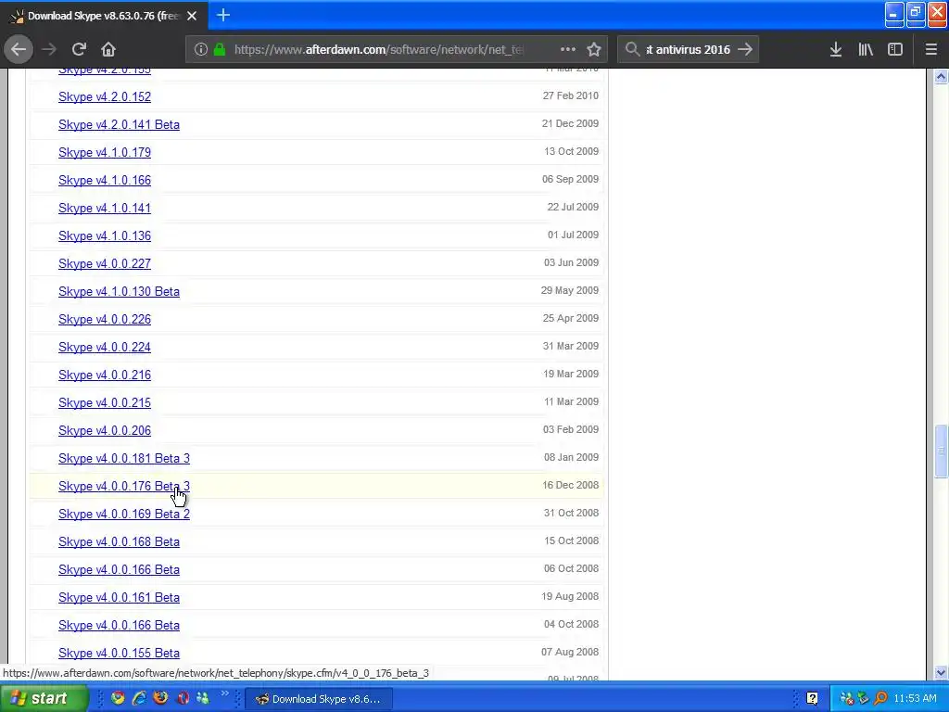The image size is (949, 712).
Task: Open the Skype v4.0.0.169 Beta 2 link
Action: (x=124, y=515)
